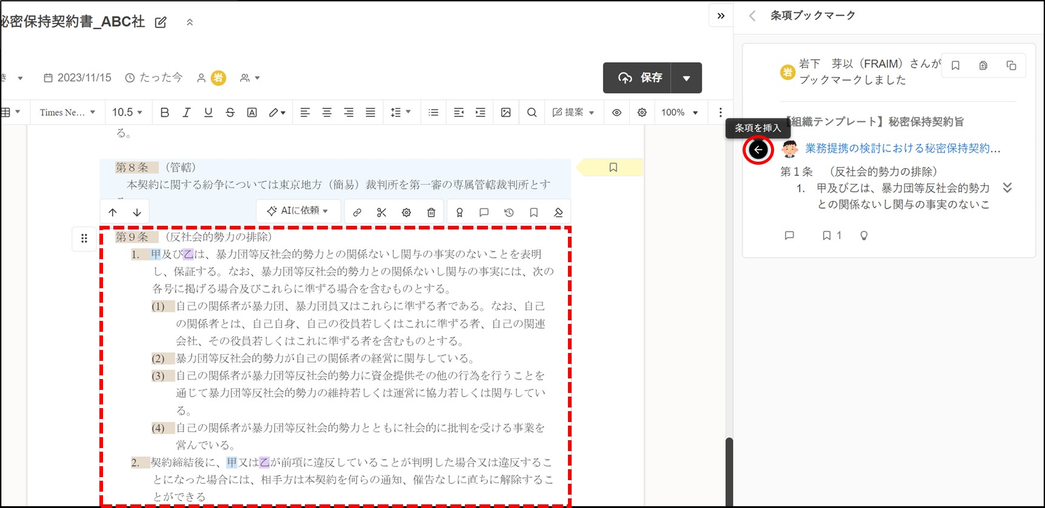1045x508 pixels.
Task: Click bookmark marker beside Article 8
Action: (x=613, y=167)
